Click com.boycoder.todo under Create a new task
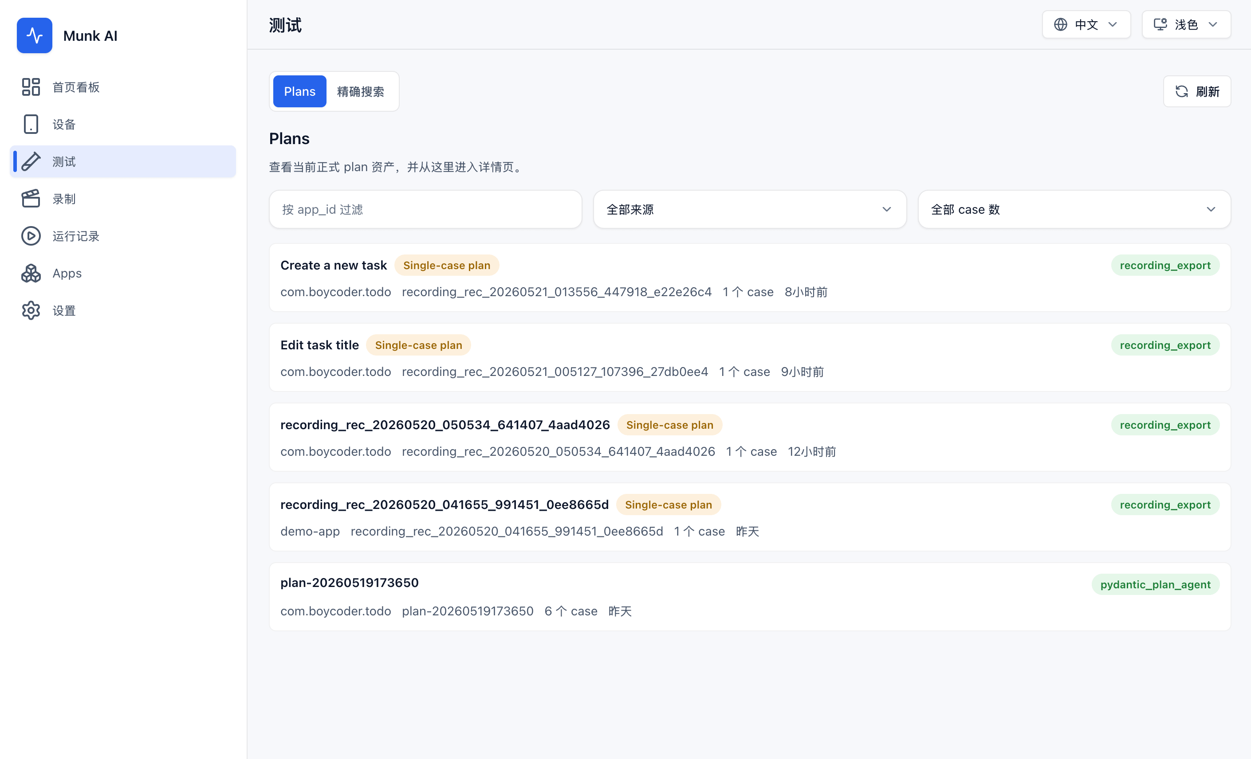Screen dimensions: 1251x759 [x=336, y=292]
